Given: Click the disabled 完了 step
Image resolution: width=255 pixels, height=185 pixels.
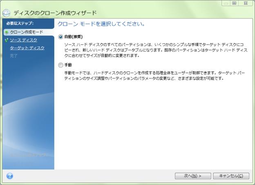Looking at the screenshot, I should [x=13, y=56].
